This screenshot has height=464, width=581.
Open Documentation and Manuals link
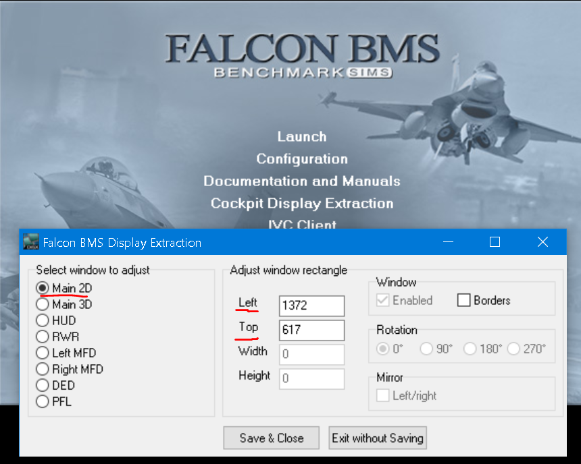(x=302, y=181)
